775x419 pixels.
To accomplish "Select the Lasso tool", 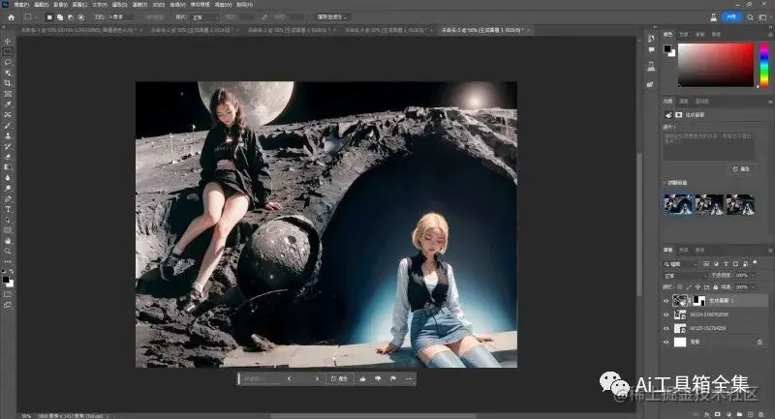I will click(8, 62).
